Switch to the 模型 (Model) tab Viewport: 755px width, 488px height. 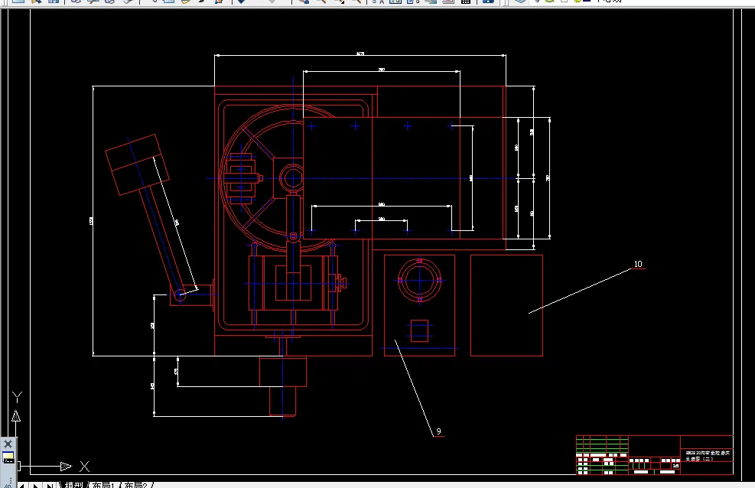[x=73, y=485]
